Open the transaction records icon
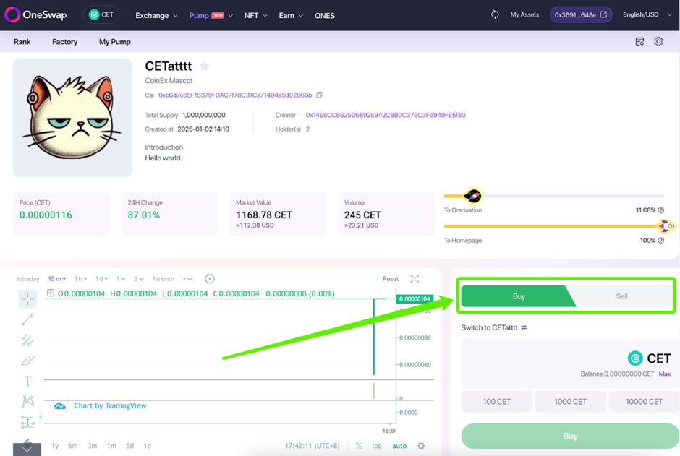This screenshot has height=456, width=680. point(639,42)
